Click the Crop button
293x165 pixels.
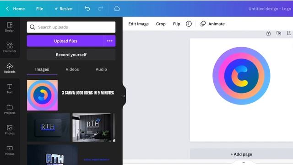(x=161, y=24)
